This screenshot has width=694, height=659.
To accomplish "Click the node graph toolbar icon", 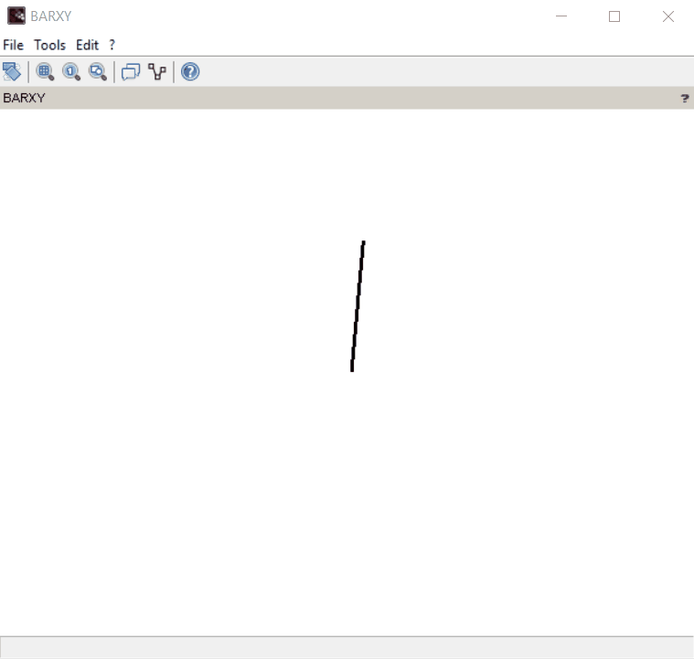I will click(157, 71).
